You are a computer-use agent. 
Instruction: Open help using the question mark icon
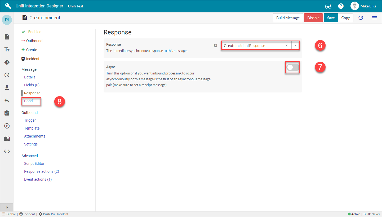341,6
